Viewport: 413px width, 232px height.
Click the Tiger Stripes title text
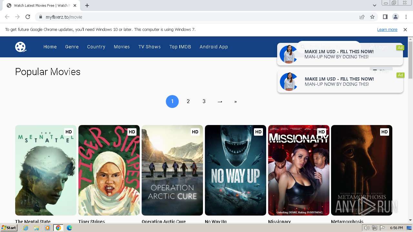click(x=92, y=221)
